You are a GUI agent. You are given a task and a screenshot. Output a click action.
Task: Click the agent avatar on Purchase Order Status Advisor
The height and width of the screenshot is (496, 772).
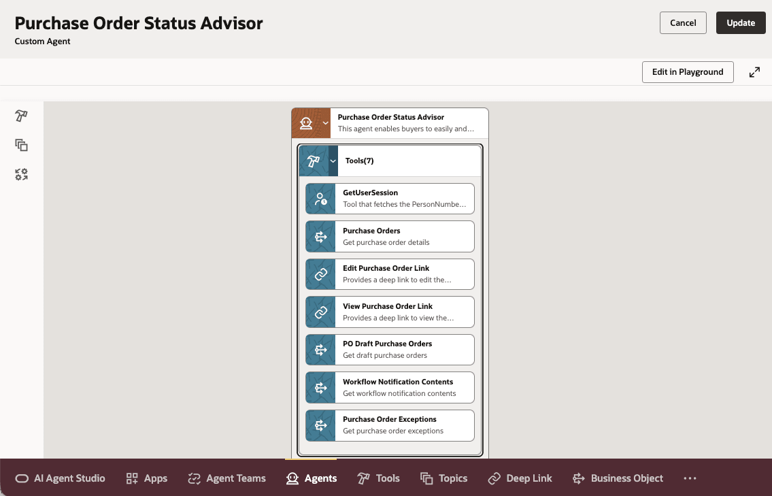(307, 123)
